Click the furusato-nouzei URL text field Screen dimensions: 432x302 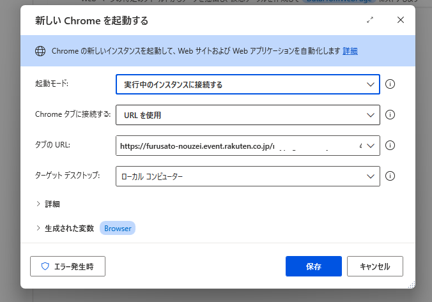click(x=240, y=146)
